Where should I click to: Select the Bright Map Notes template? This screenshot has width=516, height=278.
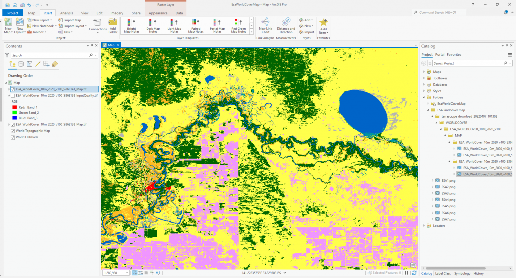coord(132,26)
